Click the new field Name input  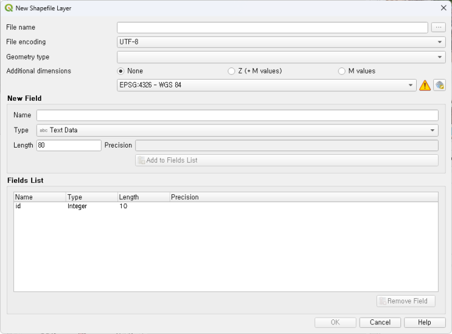pos(237,115)
